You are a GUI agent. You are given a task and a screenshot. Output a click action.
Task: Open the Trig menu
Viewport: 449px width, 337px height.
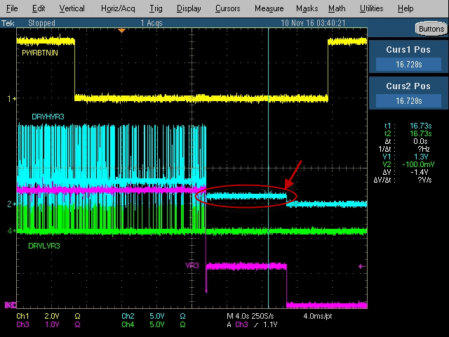[156, 8]
